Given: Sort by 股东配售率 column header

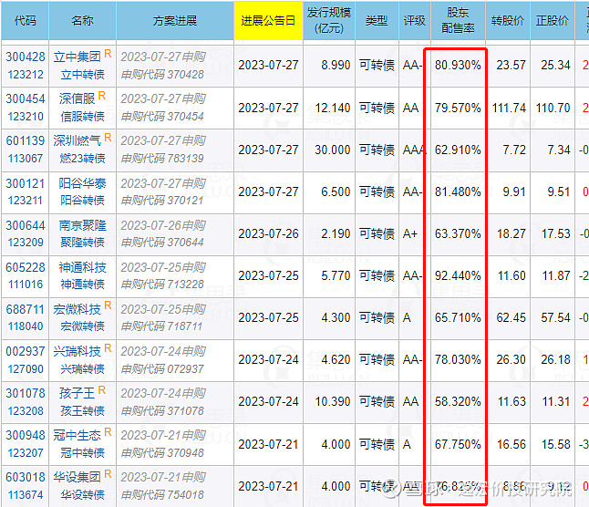Looking at the screenshot, I should click(x=458, y=20).
